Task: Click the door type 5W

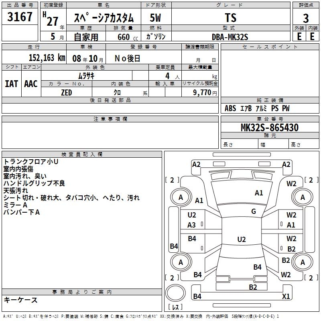Action: pos(155,18)
